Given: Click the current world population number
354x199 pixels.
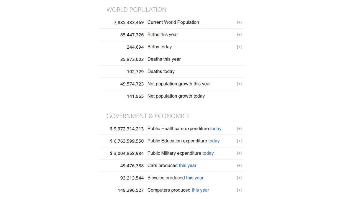Looking at the screenshot, I should click(x=129, y=22).
